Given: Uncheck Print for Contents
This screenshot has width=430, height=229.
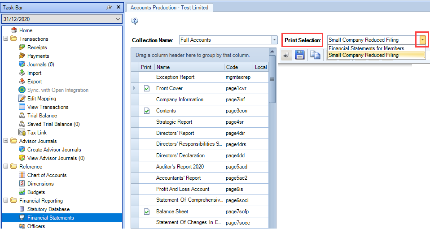Looking at the screenshot, I should click(147, 111).
